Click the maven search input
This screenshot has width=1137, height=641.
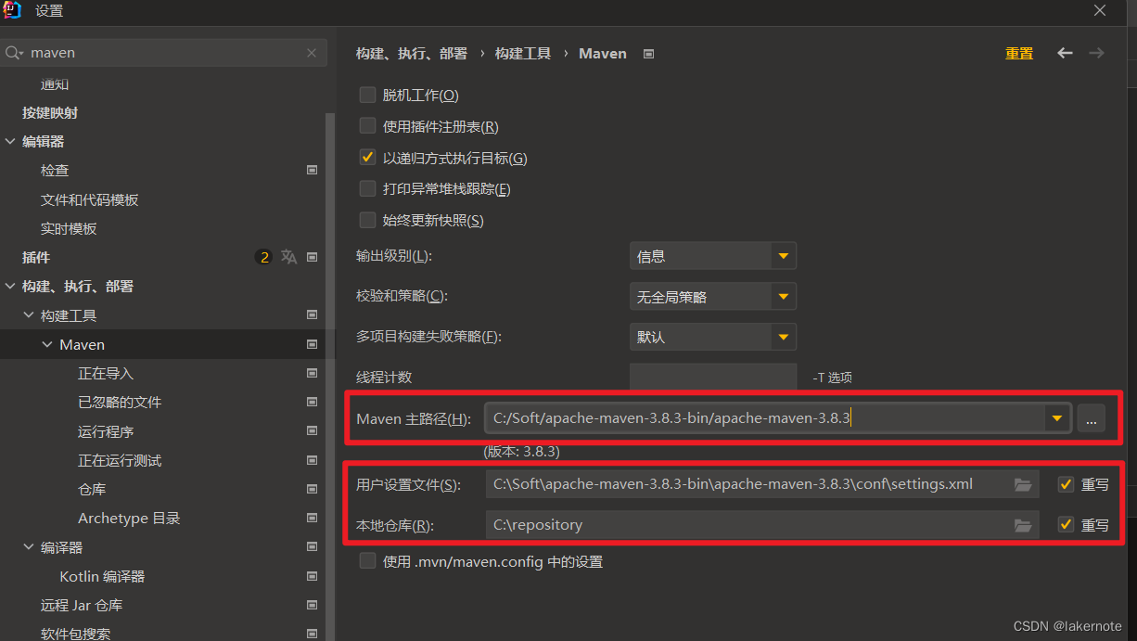point(164,54)
